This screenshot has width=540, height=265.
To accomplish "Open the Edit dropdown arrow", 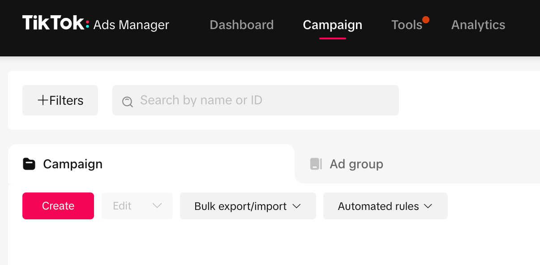I will (x=157, y=206).
